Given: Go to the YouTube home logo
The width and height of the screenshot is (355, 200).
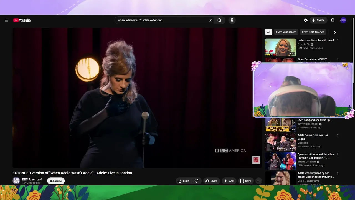Looking at the screenshot, I should (x=22, y=20).
